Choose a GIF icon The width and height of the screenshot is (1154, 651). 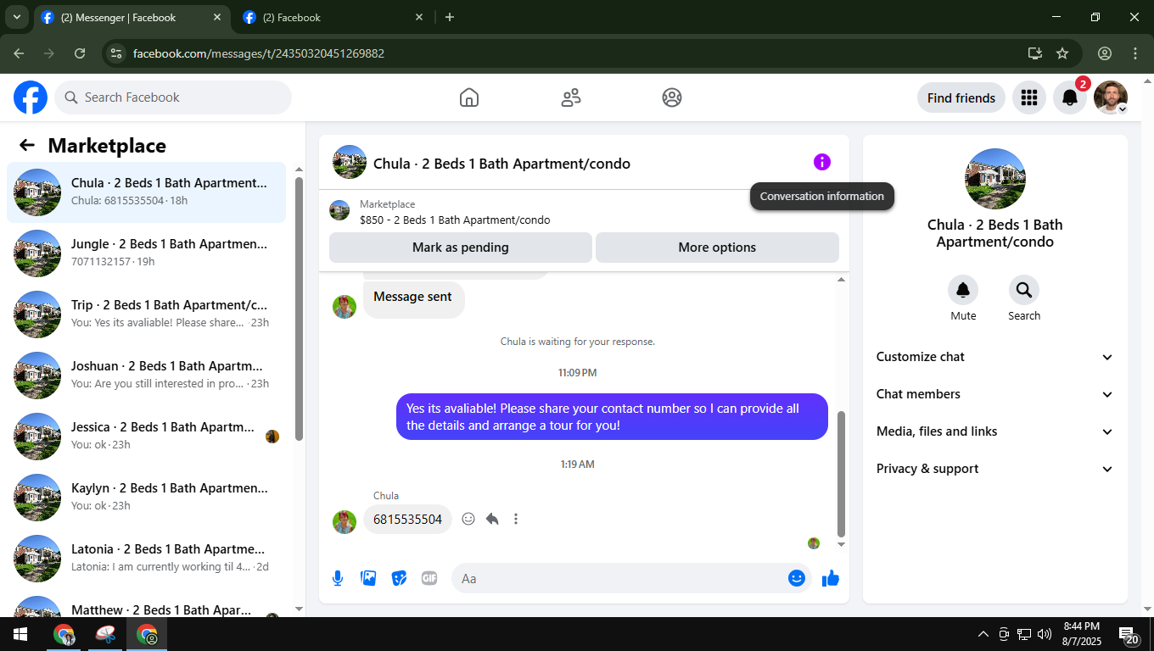(x=429, y=578)
